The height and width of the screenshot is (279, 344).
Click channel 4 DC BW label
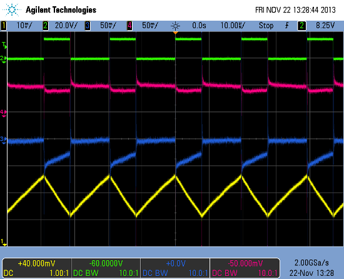click(x=225, y=273)
